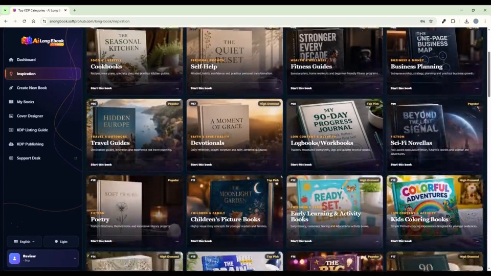Reload the page with the refresh icon
Screen dimensions: 491x276
24,21
